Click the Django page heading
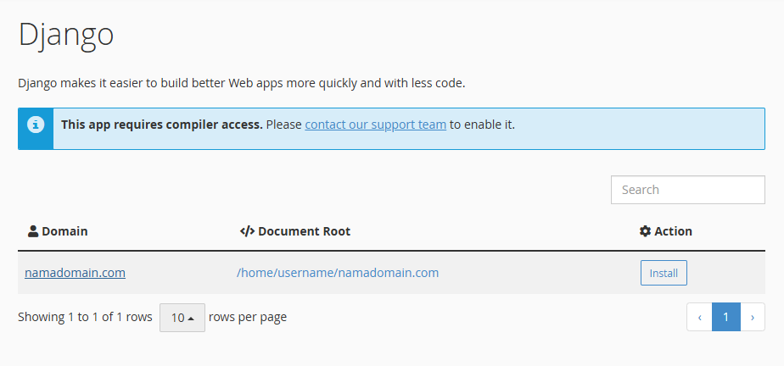Viewport: 784px width, 366px height. tap(66, 36)
